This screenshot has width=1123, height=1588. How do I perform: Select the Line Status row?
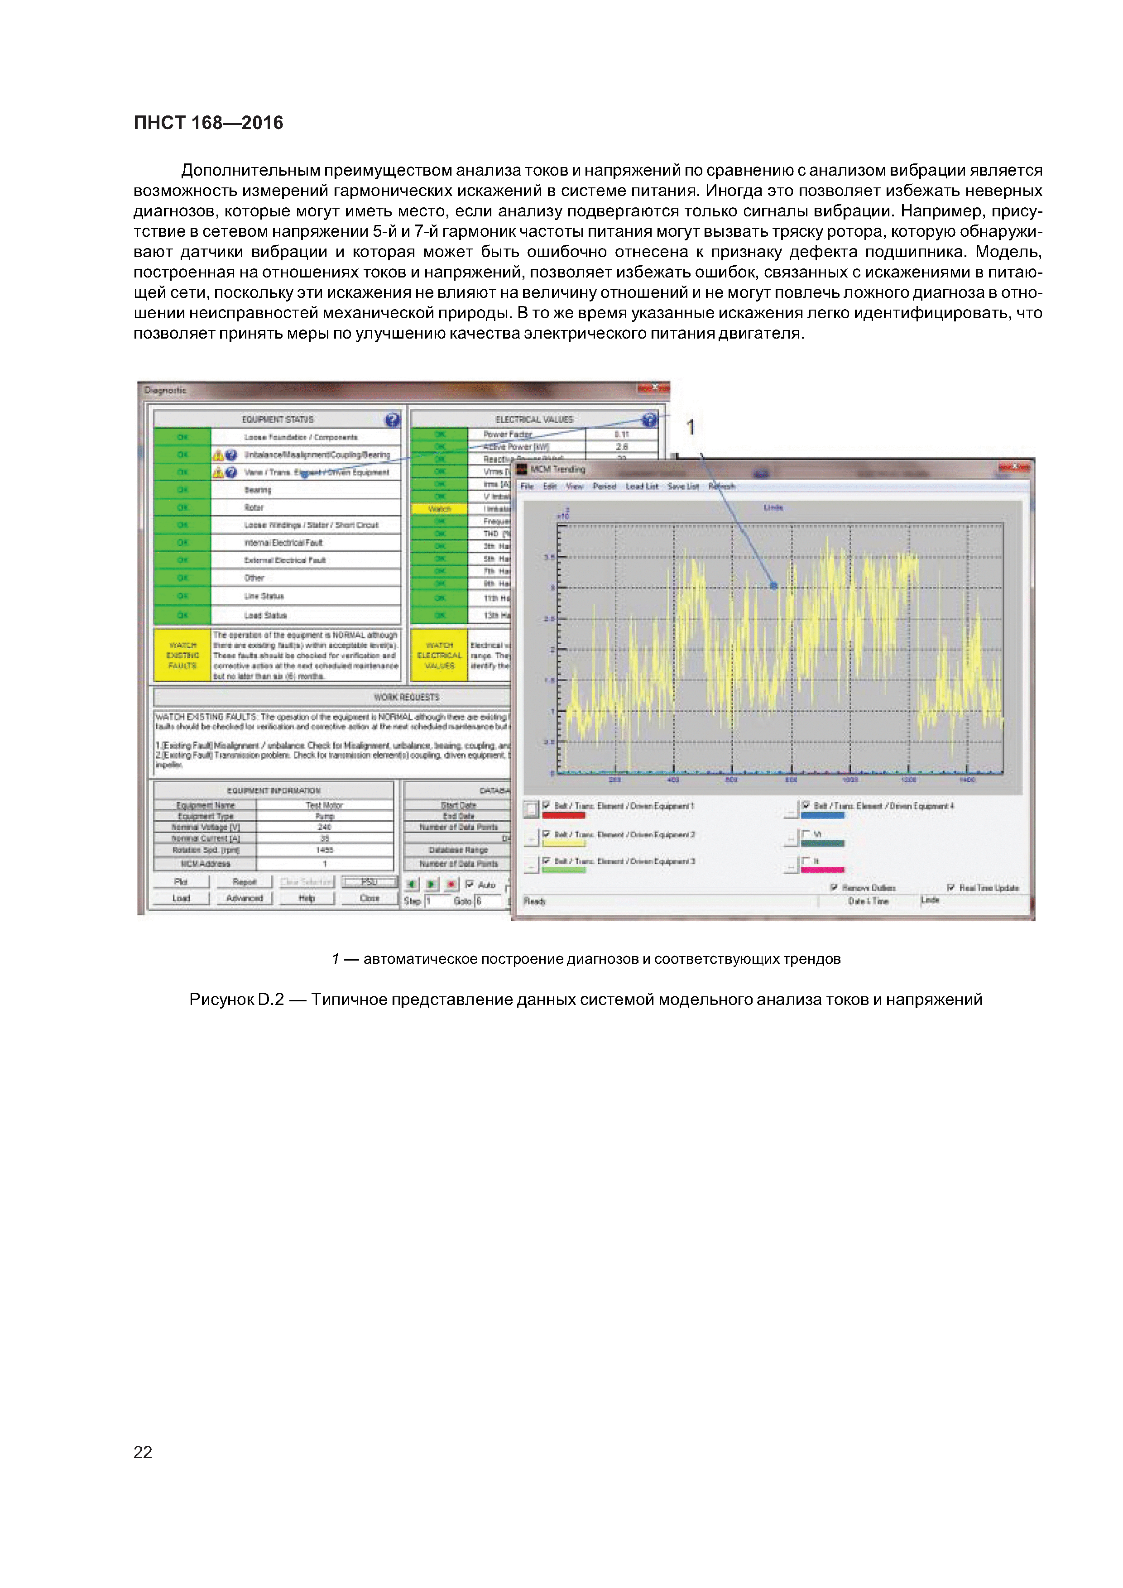point(278,596)
